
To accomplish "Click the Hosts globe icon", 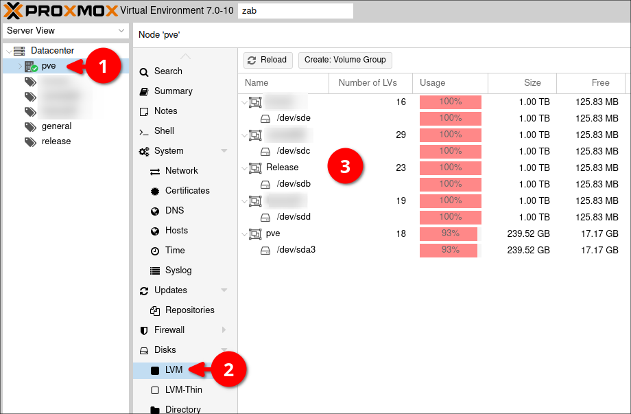I will tap(155, 231).
